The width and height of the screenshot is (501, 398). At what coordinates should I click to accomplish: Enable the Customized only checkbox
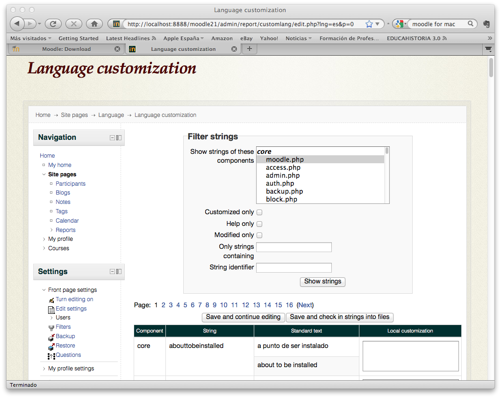[259, 212]
